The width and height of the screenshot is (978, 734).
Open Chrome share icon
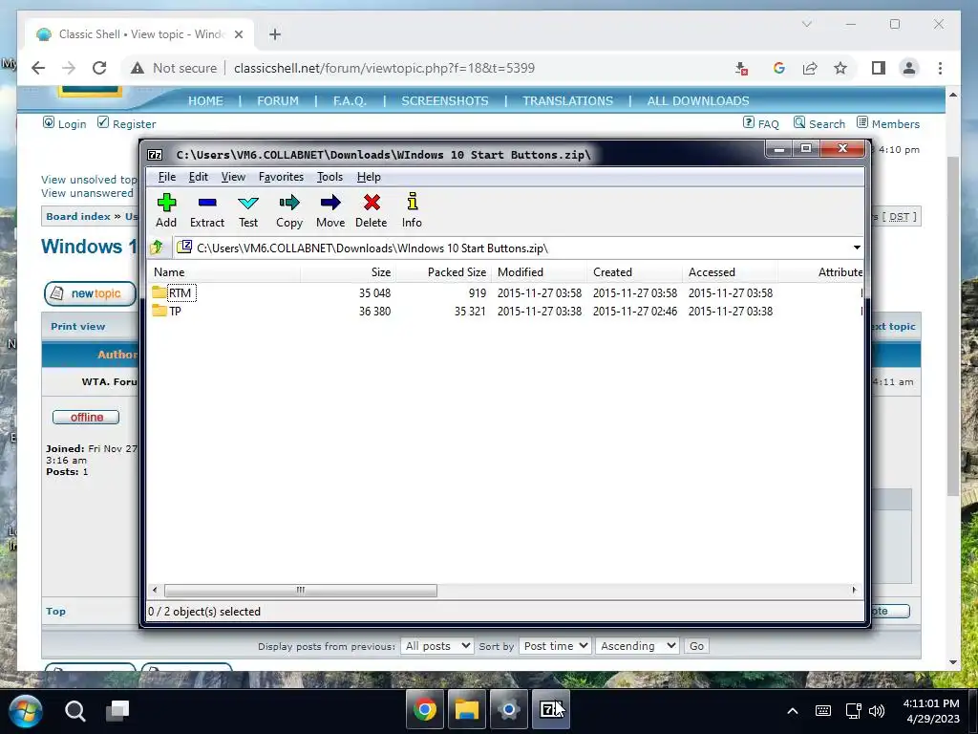(x=810, y=68)
